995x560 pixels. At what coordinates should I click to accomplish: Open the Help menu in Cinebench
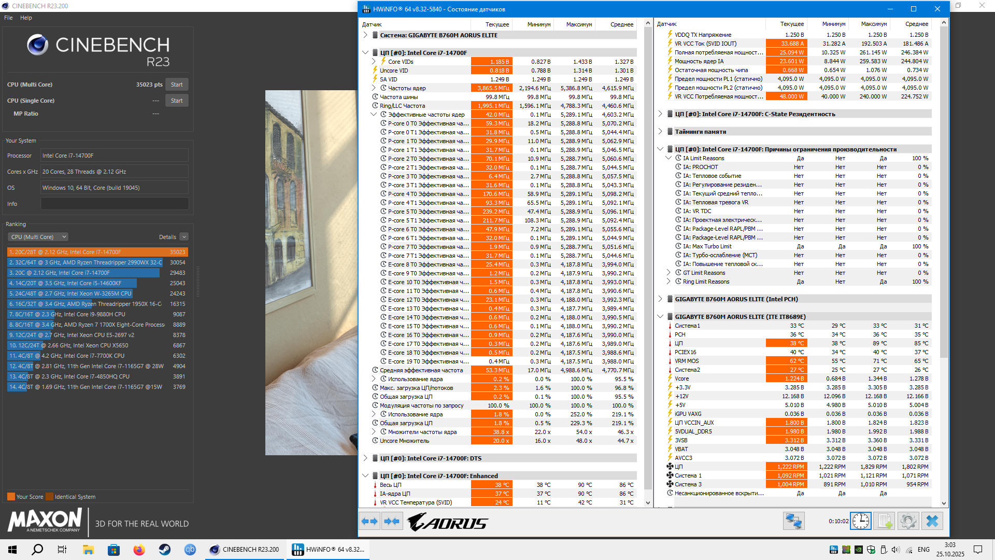click(26, 18)
